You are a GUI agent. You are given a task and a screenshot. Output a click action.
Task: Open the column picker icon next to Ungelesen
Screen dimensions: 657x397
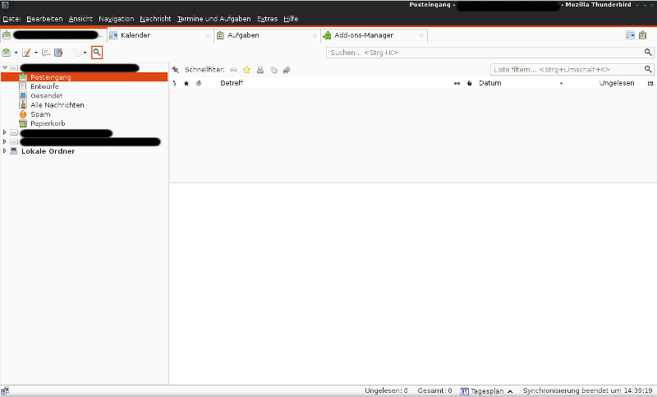click(x=650, y=83)
